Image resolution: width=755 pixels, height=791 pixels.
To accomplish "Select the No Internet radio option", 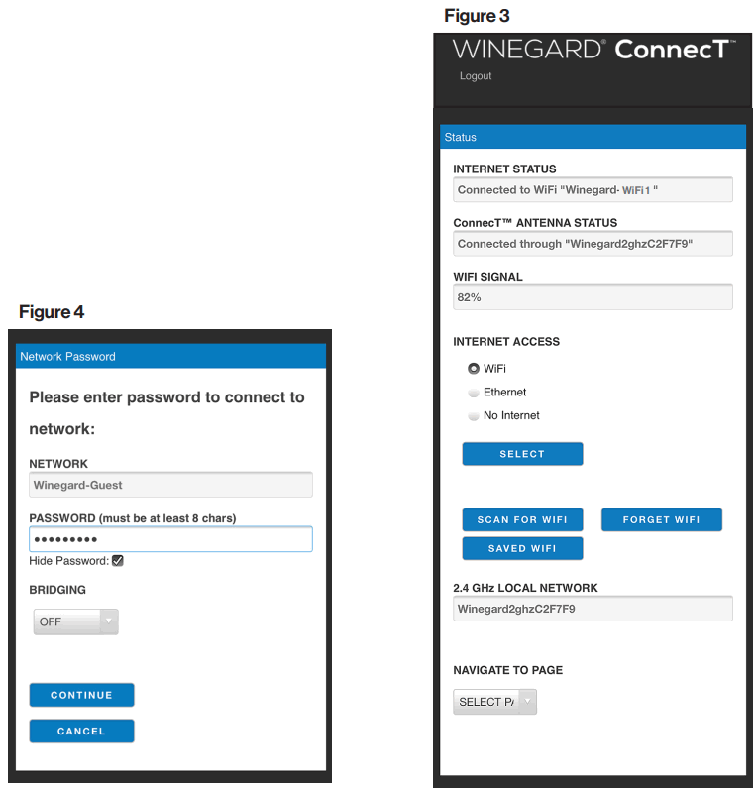I will click(474, 416).
